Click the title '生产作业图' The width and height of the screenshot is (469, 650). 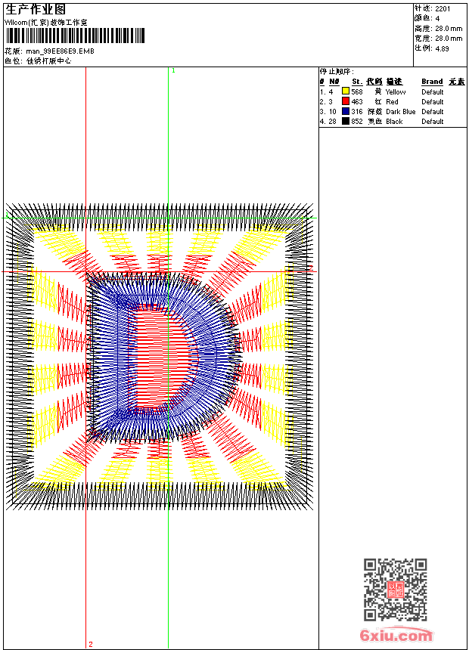pos(36,10)
